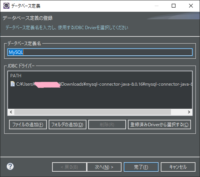
Task: Minimize the データベース定義 window
Action: [x=157, y=6]
